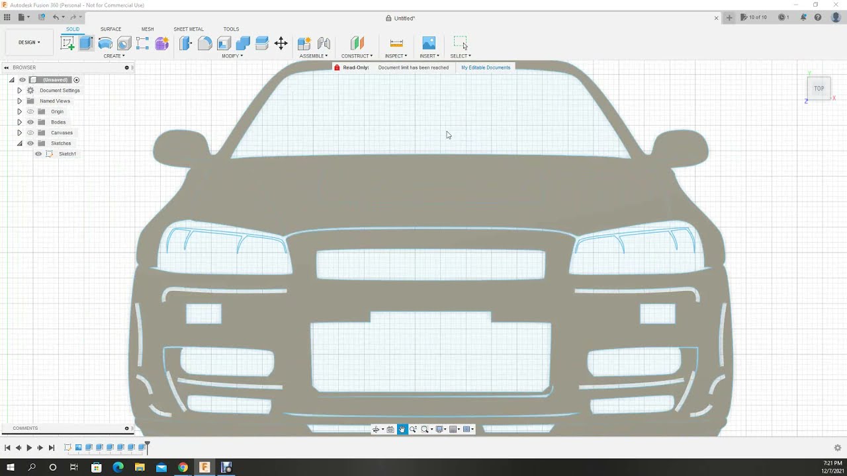Open the Insert image icon
The width and height of the screenshot is (847, 476).
pyautogui.click(x=429, y=44)
